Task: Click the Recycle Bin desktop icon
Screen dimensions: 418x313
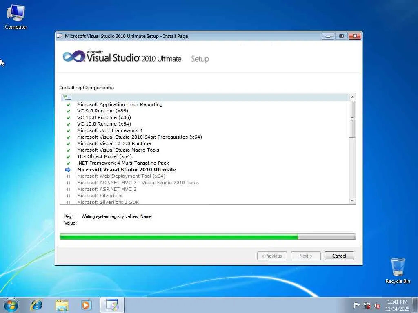Action: tap(398, 271)
